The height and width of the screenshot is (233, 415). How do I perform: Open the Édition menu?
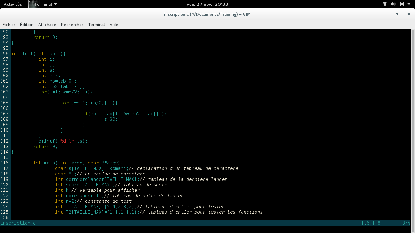27,25
